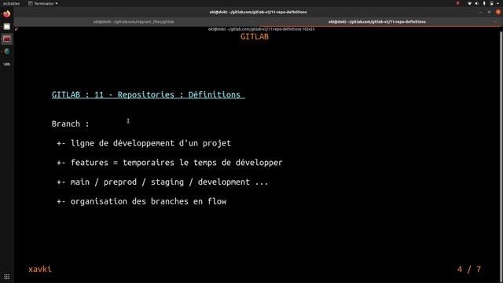This screenshot has width=503, height=283.
Task: Click the 'Branch :' label
Action: pos(70,124)
